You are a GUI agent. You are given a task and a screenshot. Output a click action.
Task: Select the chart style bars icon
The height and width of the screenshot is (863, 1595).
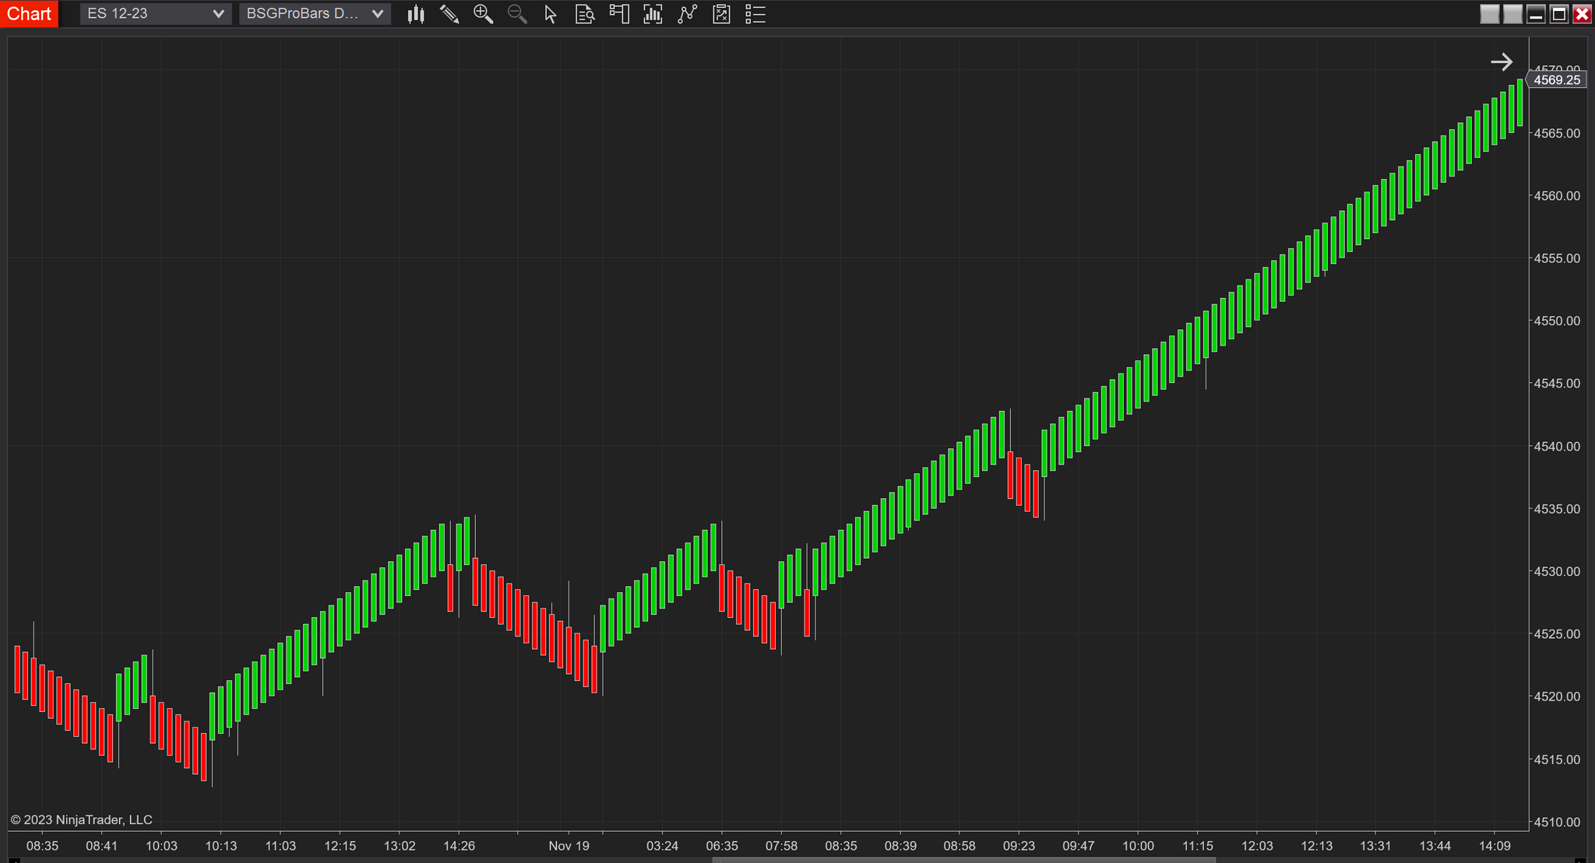pyautogui.click(x=416, y=14)
